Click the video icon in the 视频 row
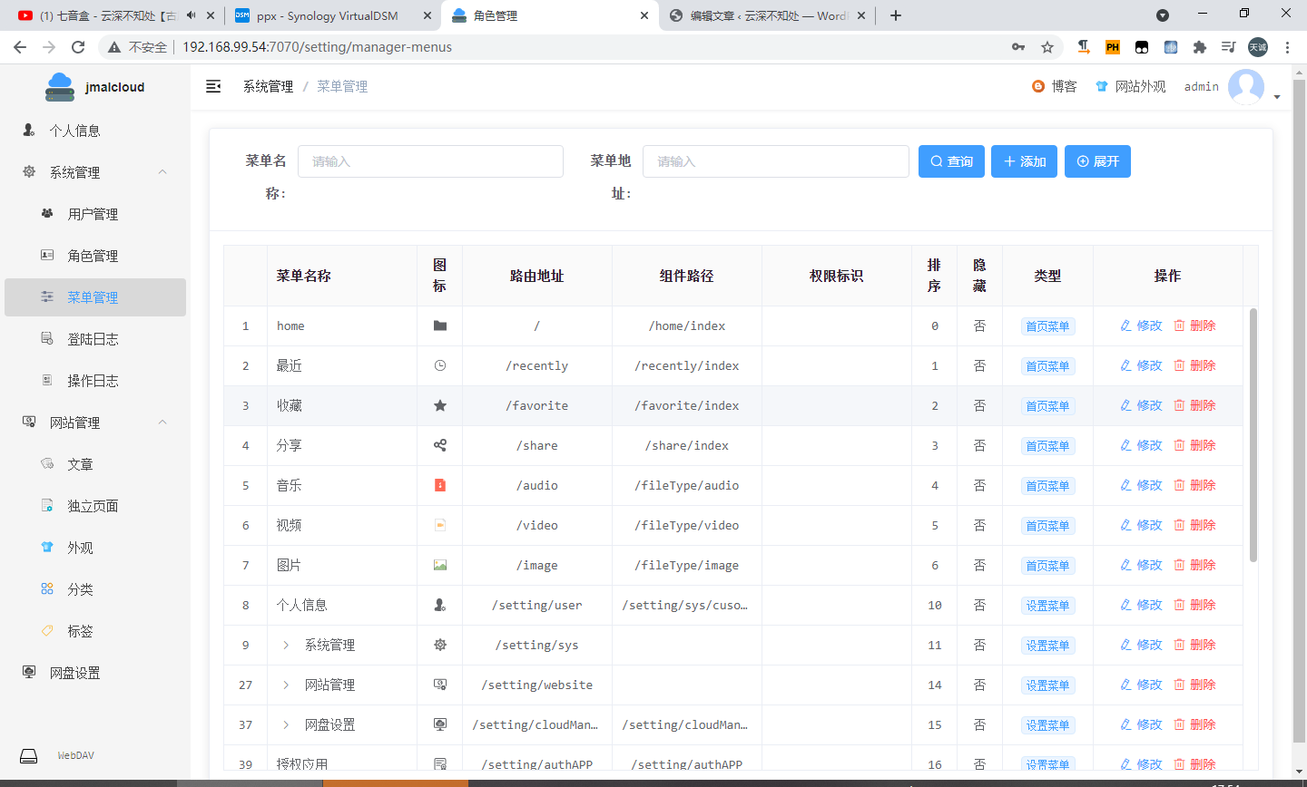The height and width of the screenshot is (787, 1307). pyautogui.click(x=440, y=525)
